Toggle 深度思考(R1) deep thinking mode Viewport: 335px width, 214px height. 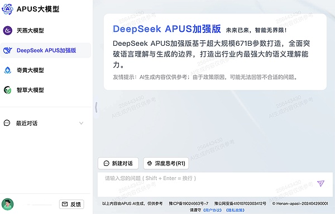[166, 163]
